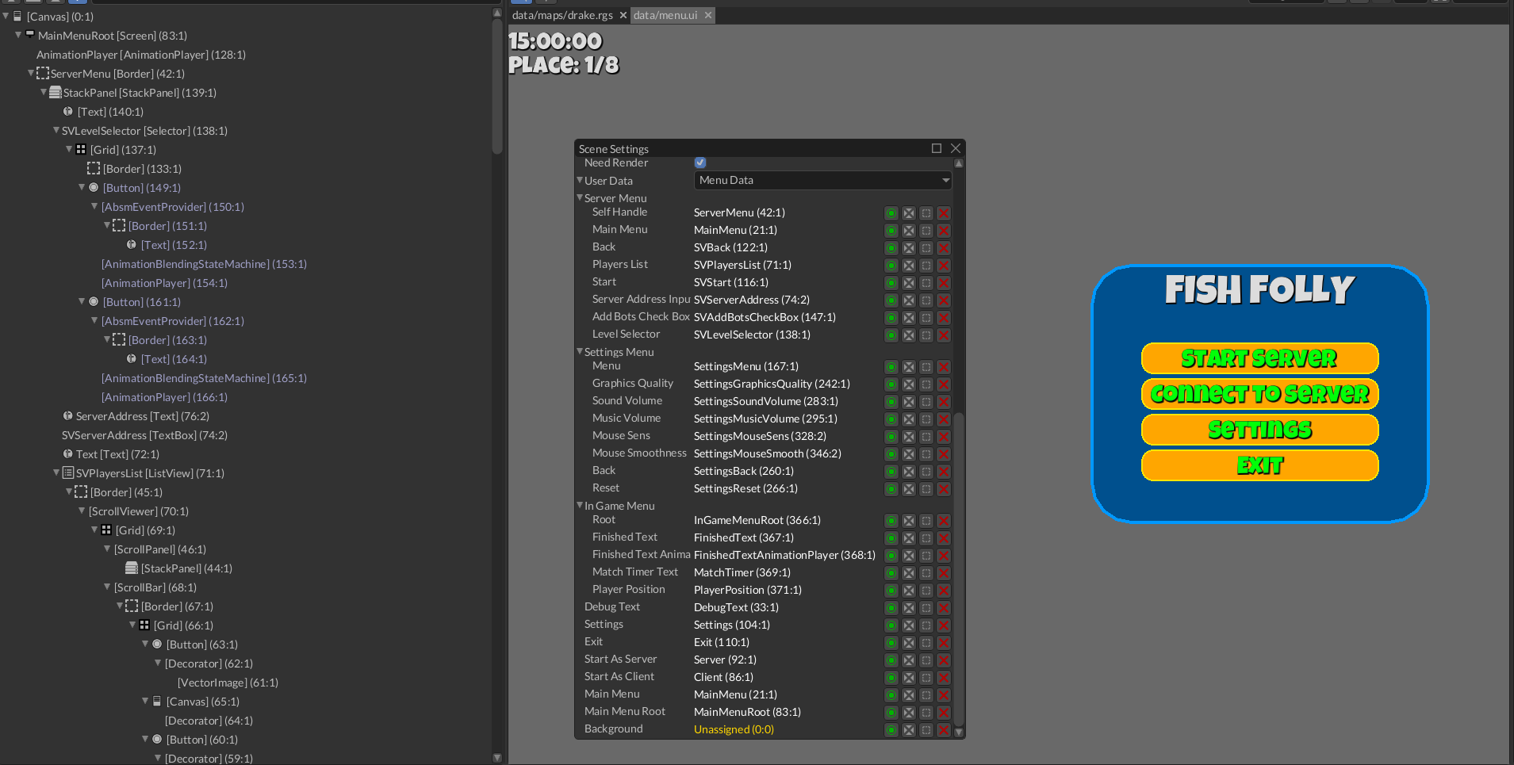Open the User Data dropdown
Screen dimensions: 1514x765
coord(822,181)
